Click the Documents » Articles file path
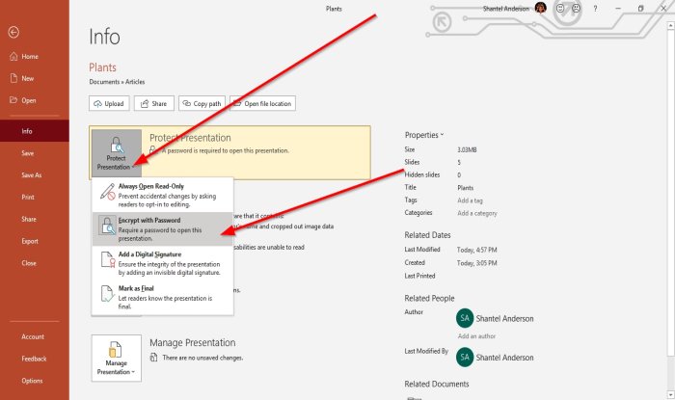Screen dimensions: 675x400 [117, 82]
